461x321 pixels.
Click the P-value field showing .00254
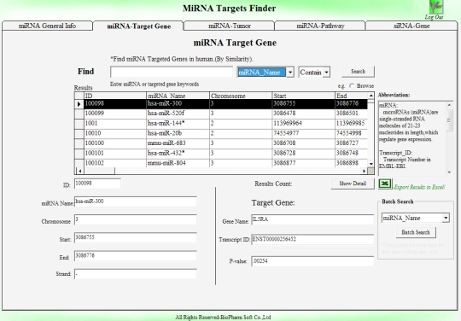(x=312, y=261)
